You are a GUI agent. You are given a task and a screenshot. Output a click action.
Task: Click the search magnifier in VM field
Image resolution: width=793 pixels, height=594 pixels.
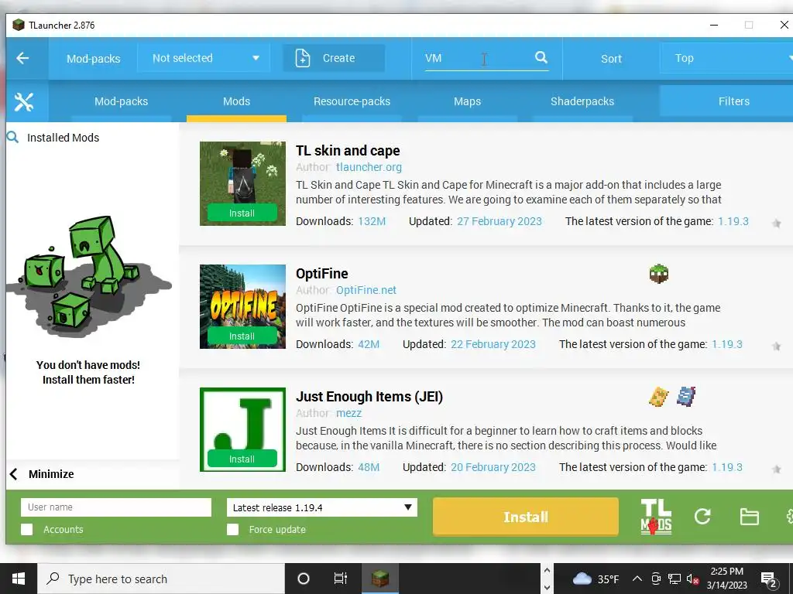tap(541, 57)
